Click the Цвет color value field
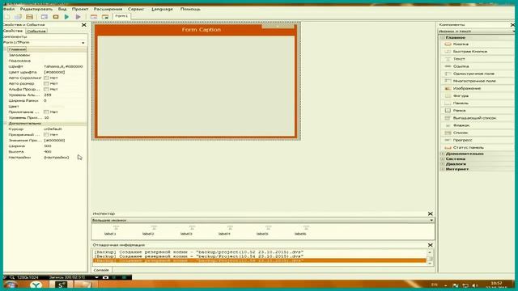Image resolution: width=518 pixels, height=291 pixels. coord(65,106)
